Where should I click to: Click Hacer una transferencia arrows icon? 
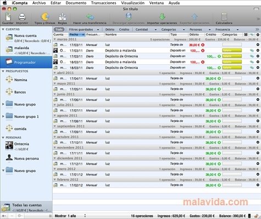(90, 17)
